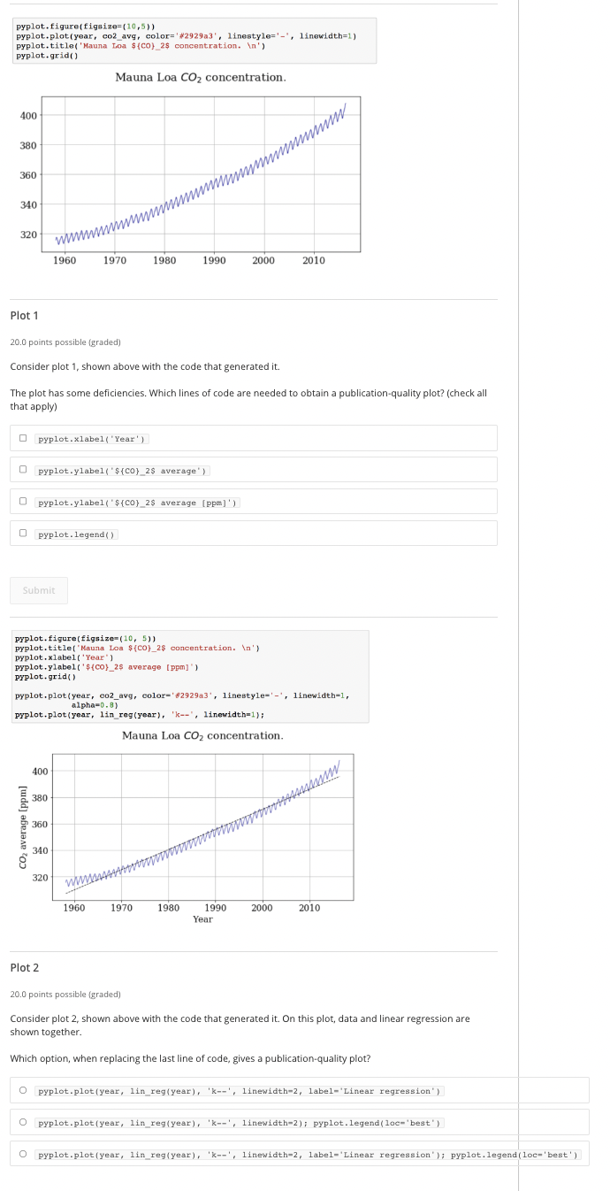
Task: Click the second plot's code block
Action: [x=189, y=677]
